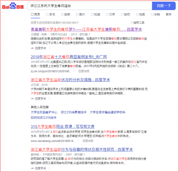Click small icon after zj.cnr.cn URL

(x=74, y=71)
